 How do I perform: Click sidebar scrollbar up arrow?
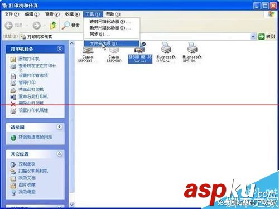tap(72, 43)
